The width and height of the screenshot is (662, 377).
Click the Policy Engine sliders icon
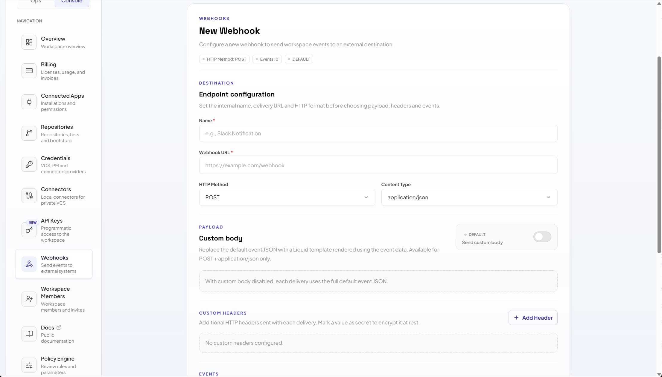pyautogui.click(x=29, y=365)
